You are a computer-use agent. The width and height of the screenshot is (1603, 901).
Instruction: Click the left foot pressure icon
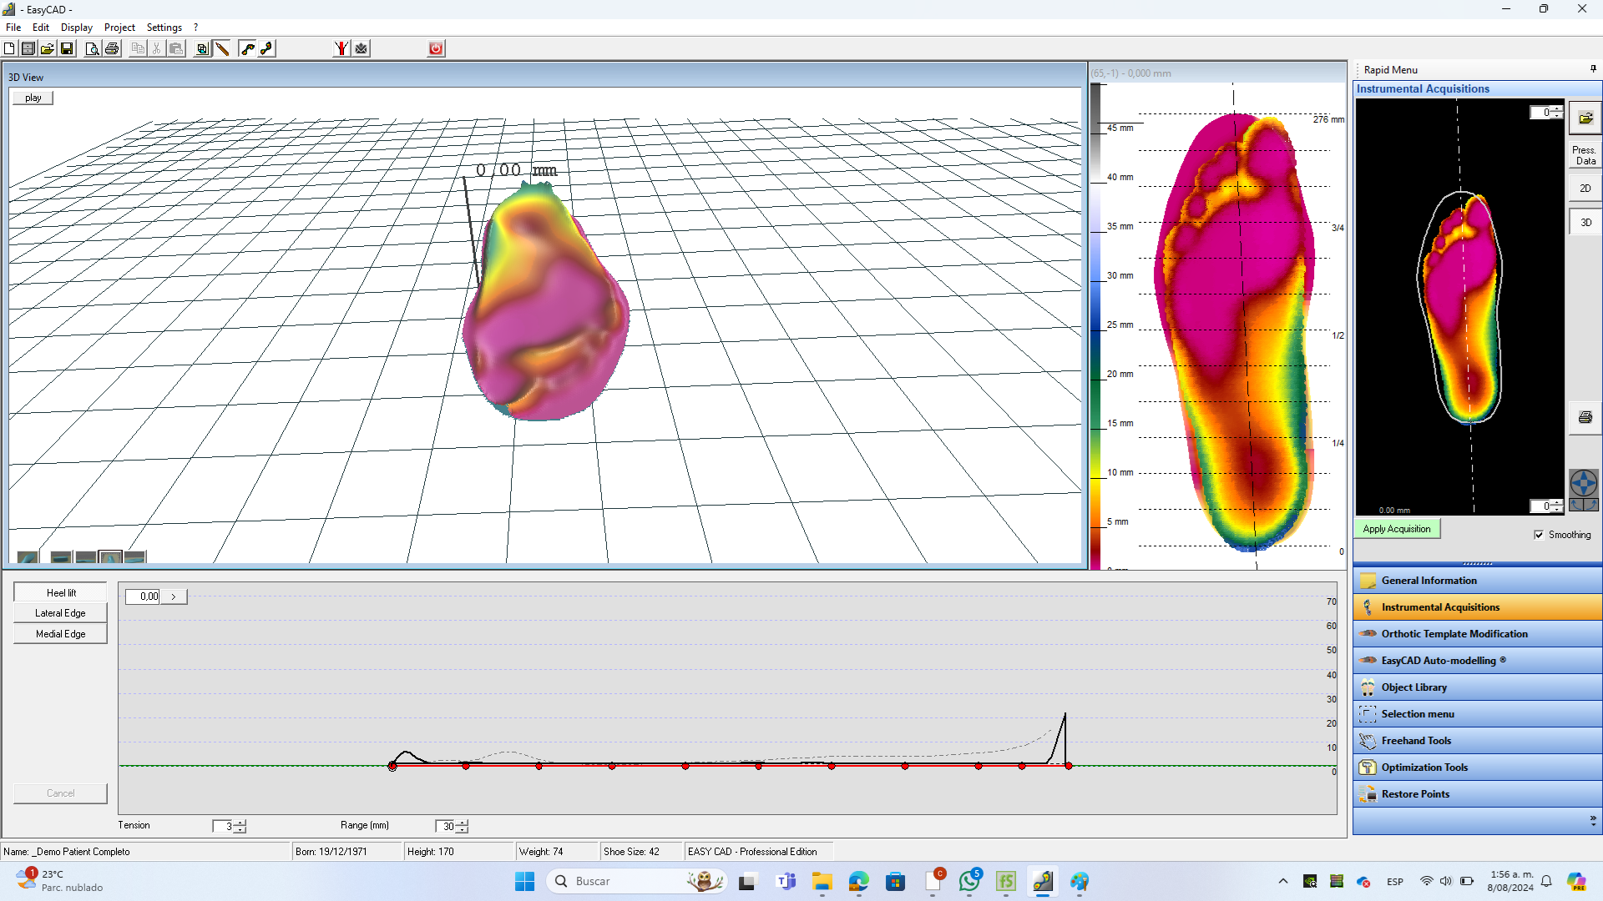(248, 48)
